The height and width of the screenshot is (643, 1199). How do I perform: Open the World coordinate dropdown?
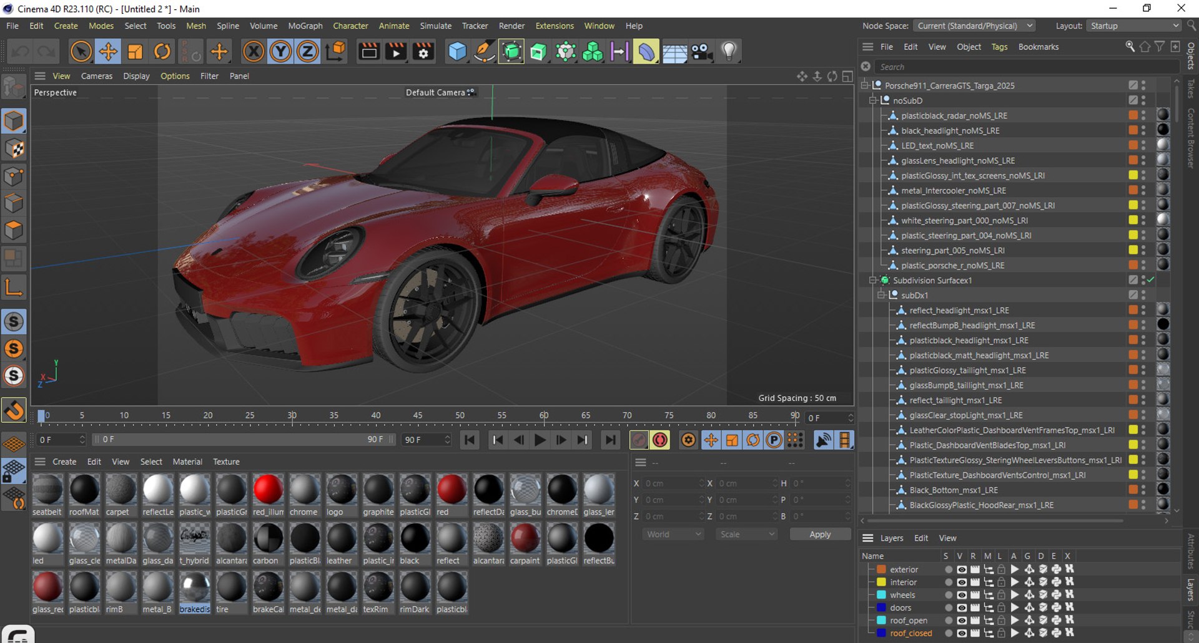coord(673,534)
